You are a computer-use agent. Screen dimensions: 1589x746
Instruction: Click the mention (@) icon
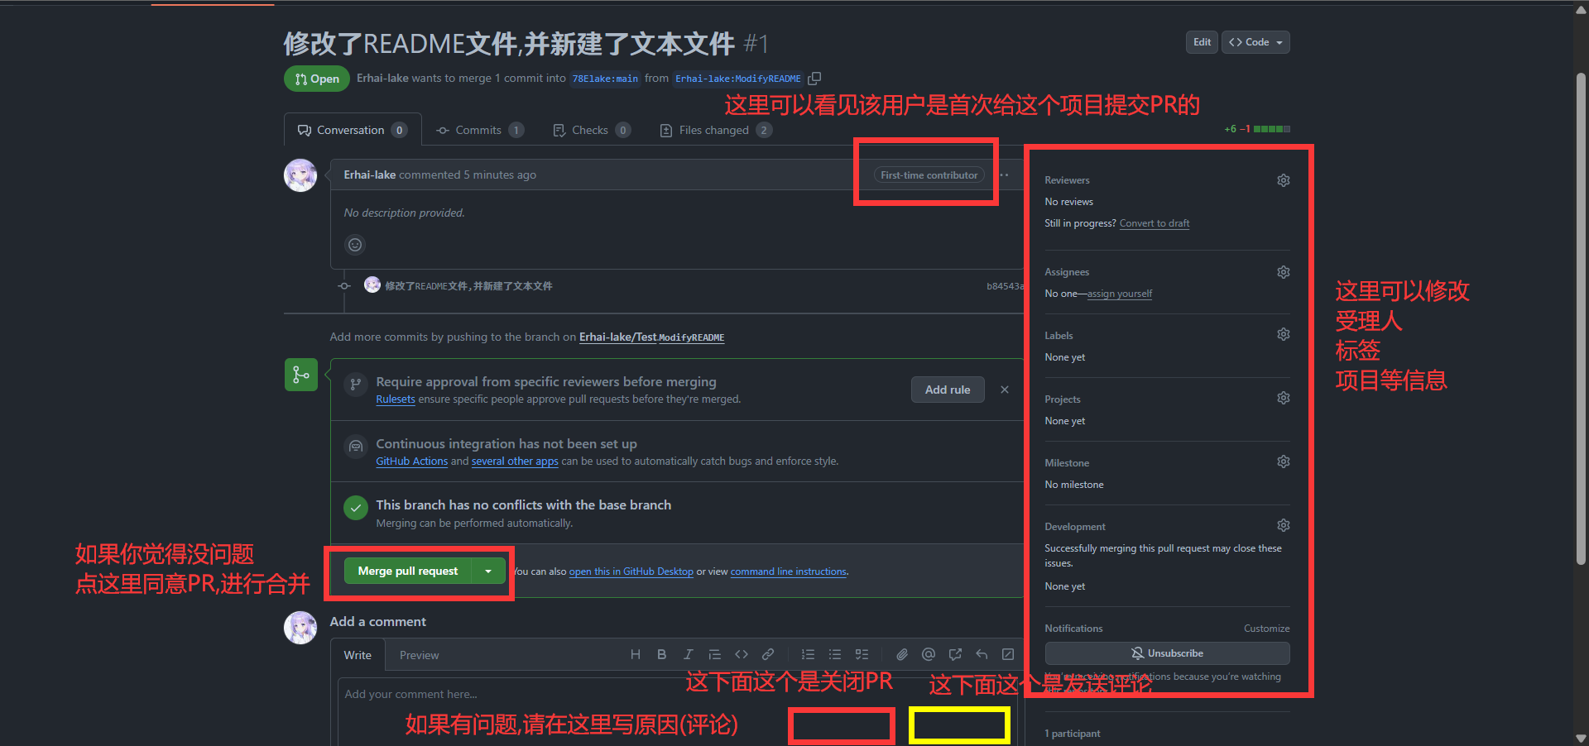pos(929,654)
